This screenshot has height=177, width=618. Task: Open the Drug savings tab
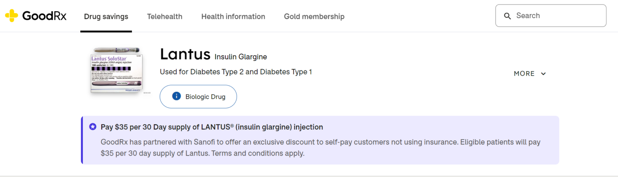tap(106, 17)
